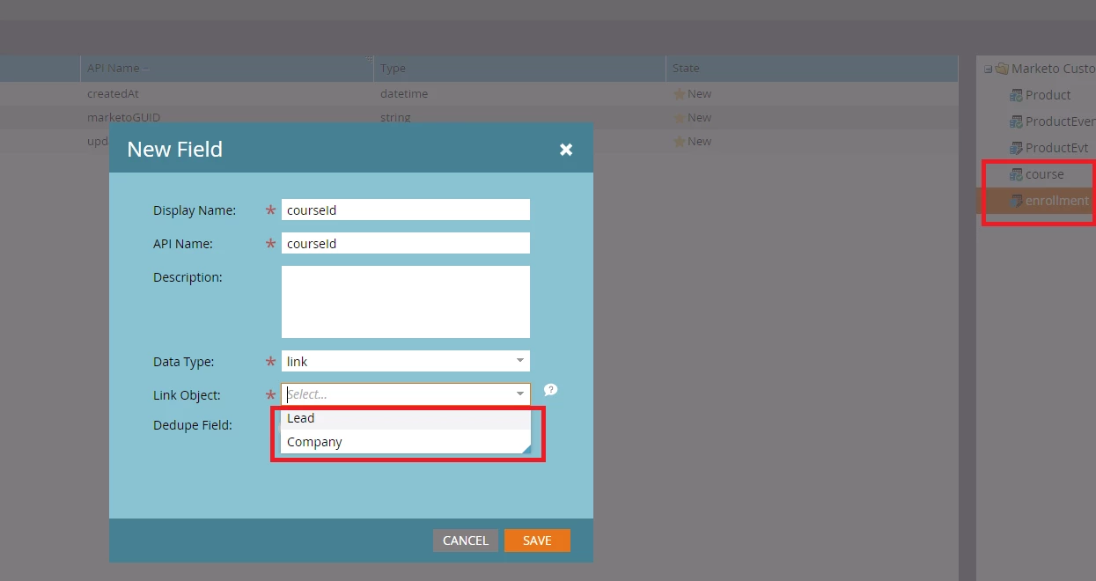Click the star icon in marketoGUID row

point(679,118)
